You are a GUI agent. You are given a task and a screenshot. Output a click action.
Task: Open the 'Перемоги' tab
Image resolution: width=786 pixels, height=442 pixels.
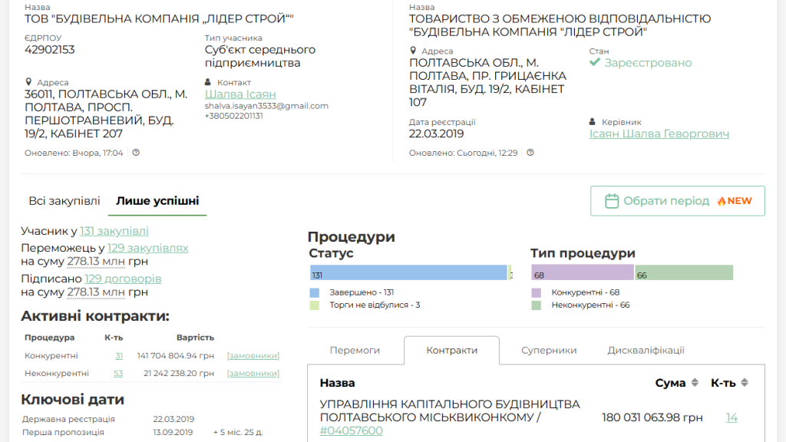pos(355,350)
